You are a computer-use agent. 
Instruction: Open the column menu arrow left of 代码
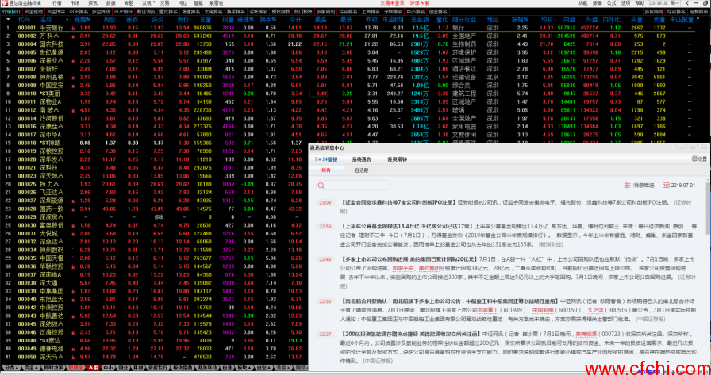point(9,20)
